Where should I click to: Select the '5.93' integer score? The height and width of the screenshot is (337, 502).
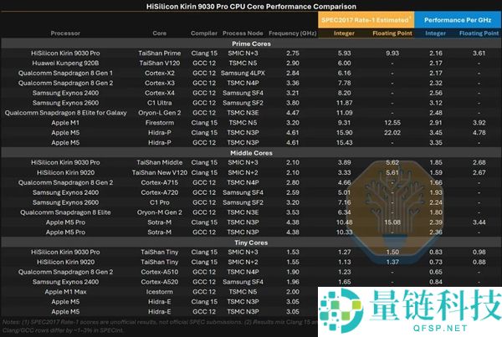[344, 54]
